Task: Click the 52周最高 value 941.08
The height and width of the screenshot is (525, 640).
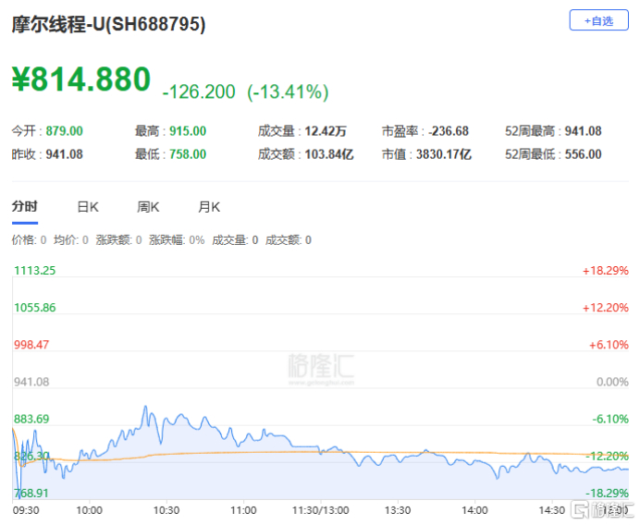Action: [x=583, y=131]
